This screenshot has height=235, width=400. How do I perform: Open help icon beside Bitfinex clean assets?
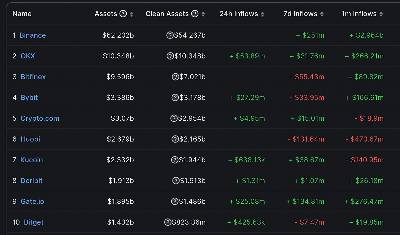tap(175, 77)
